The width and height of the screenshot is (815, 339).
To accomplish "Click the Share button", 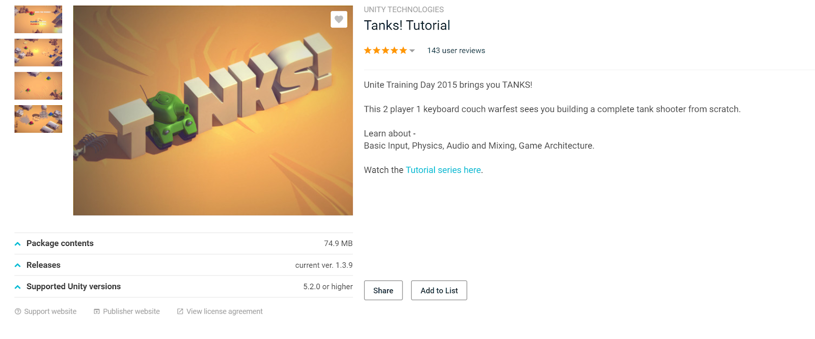I will pyautogui.click(x=383, y=290).
